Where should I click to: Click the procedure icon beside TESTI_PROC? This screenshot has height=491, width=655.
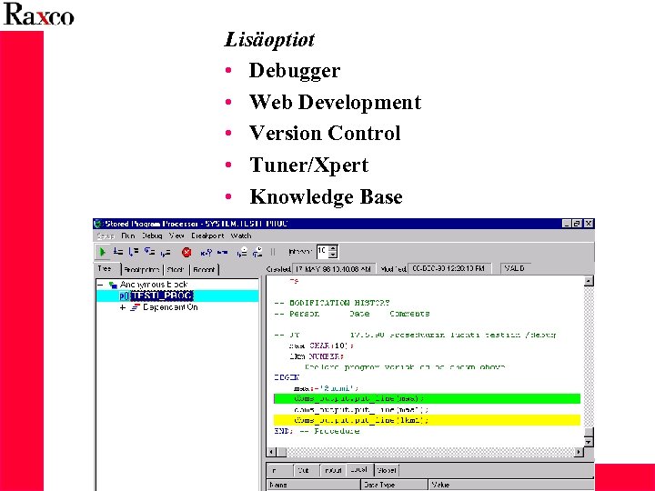point(124,296)
